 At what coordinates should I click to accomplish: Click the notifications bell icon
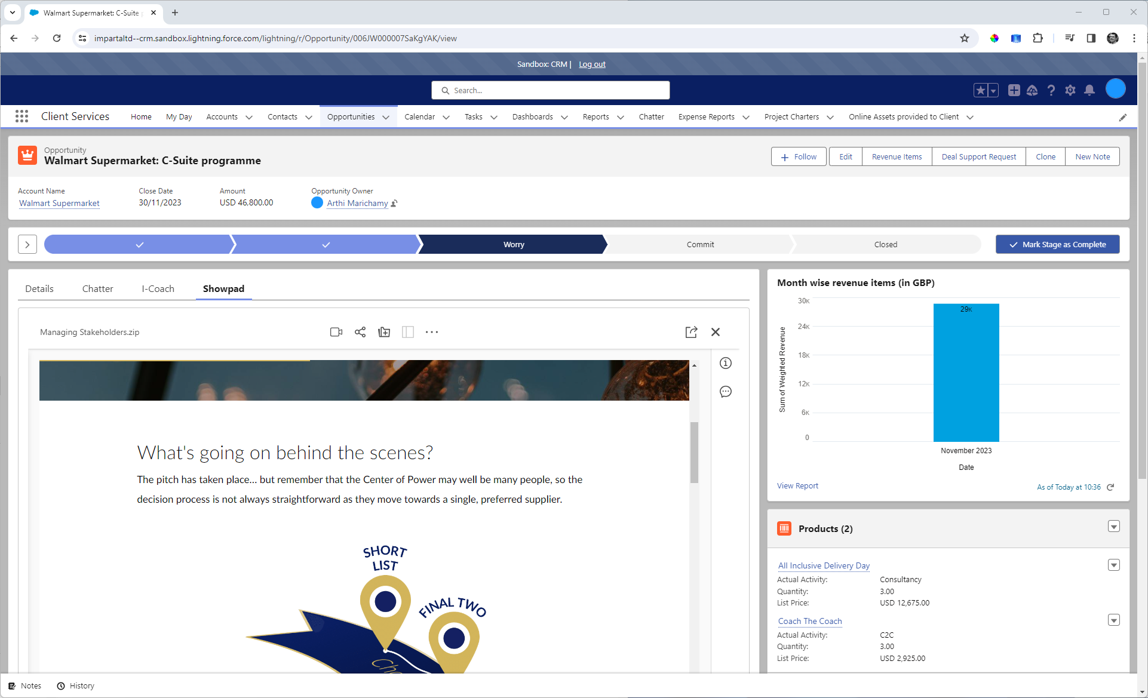pyautogui.click(x=1089, y=90)
